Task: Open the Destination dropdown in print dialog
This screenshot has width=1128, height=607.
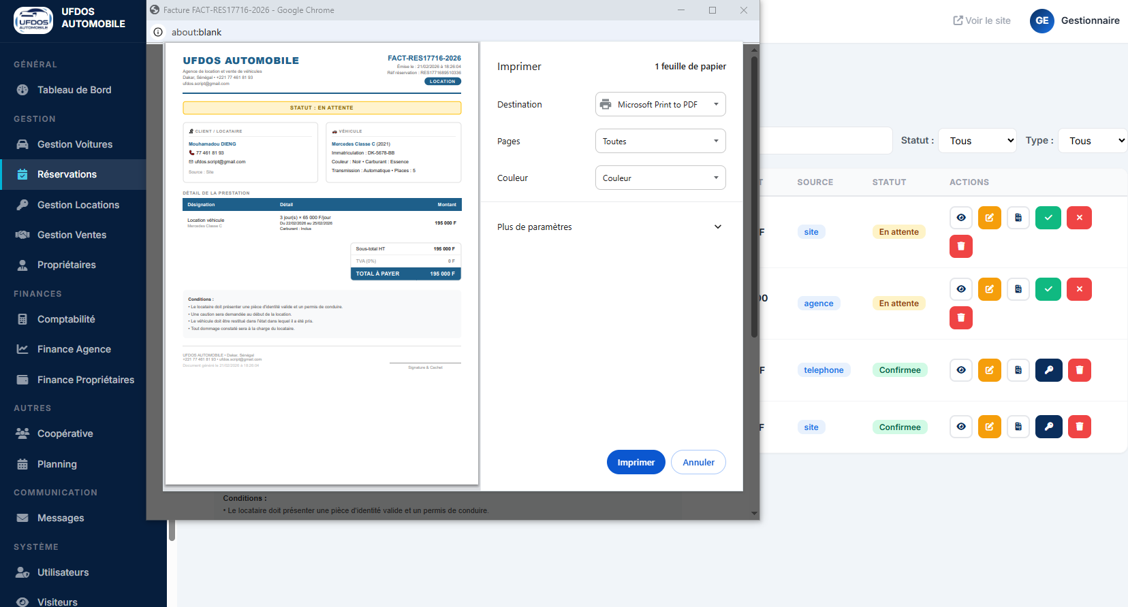Action: [660, 104]
